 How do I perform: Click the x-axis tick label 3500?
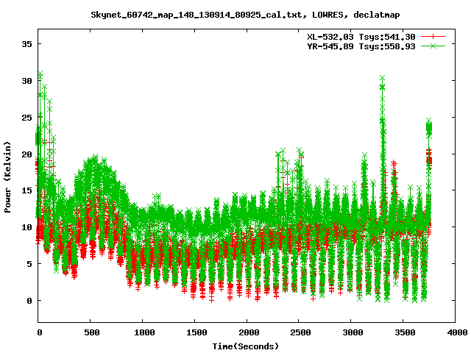tap(405, 332)
